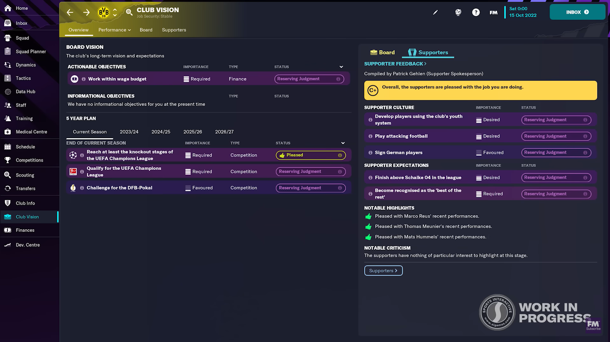
Task: Switch to the Overview tab
Action: pos(79,30)
